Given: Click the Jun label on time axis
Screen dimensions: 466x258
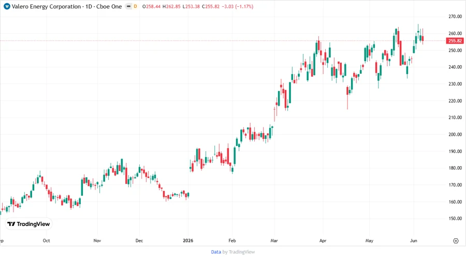Looking at the screenshot, I should (x=413, y=240).
